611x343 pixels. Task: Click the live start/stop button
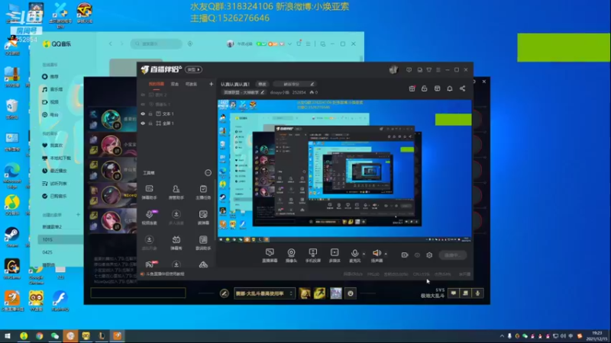452,255
